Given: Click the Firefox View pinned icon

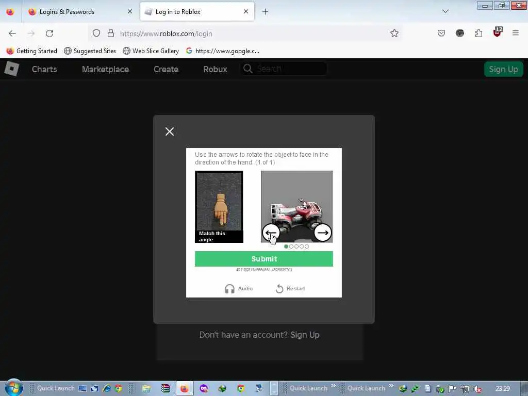Looking at the screenshot, I should click(10, 12).
